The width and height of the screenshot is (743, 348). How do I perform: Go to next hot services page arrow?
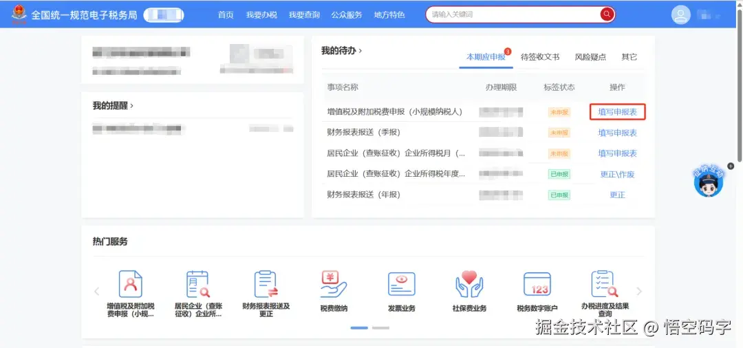(638, 291)
